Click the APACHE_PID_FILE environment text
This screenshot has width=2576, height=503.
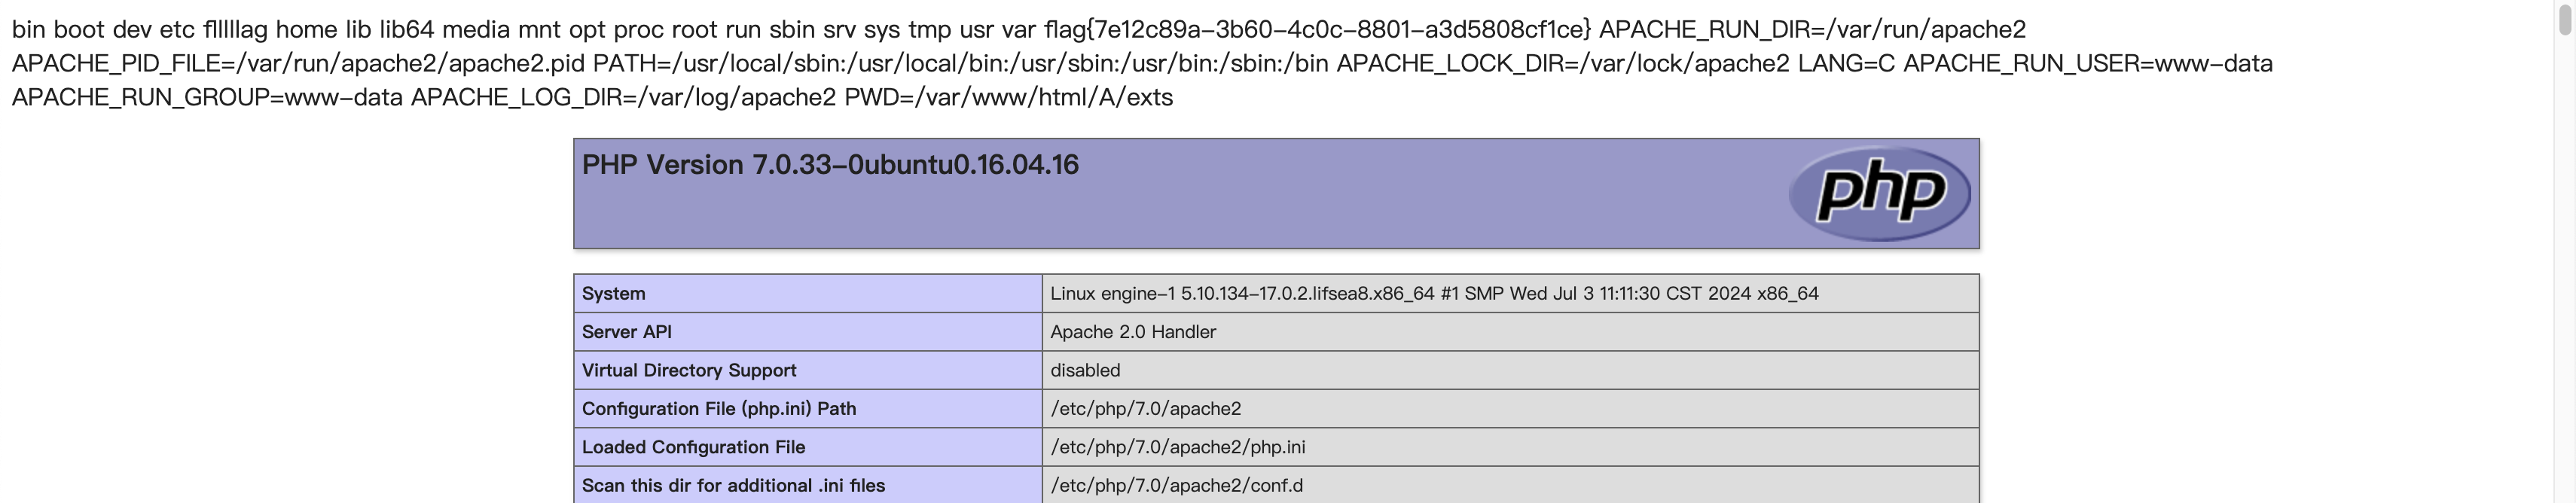click(x=298, y=64)
